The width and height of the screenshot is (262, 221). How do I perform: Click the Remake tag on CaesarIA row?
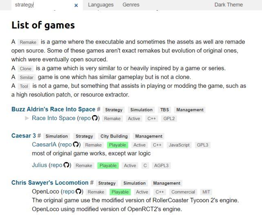click(93, 145)
